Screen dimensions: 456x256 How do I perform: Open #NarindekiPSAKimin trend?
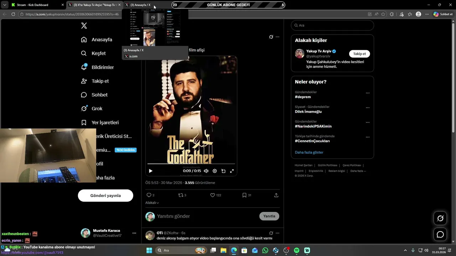[313, 126]
